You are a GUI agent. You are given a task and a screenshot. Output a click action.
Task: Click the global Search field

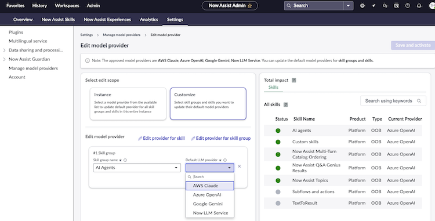pyautogui.click(x=314, y=6)
